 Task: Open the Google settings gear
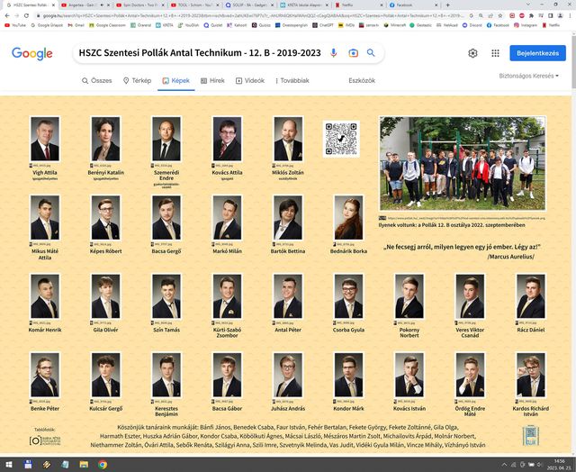pyautogui.click(x=472, y=54)
